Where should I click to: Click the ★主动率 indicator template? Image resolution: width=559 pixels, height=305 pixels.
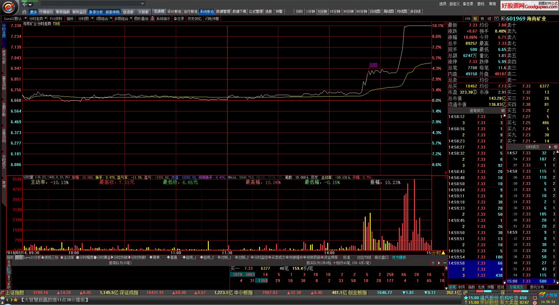tap(67, 258)
